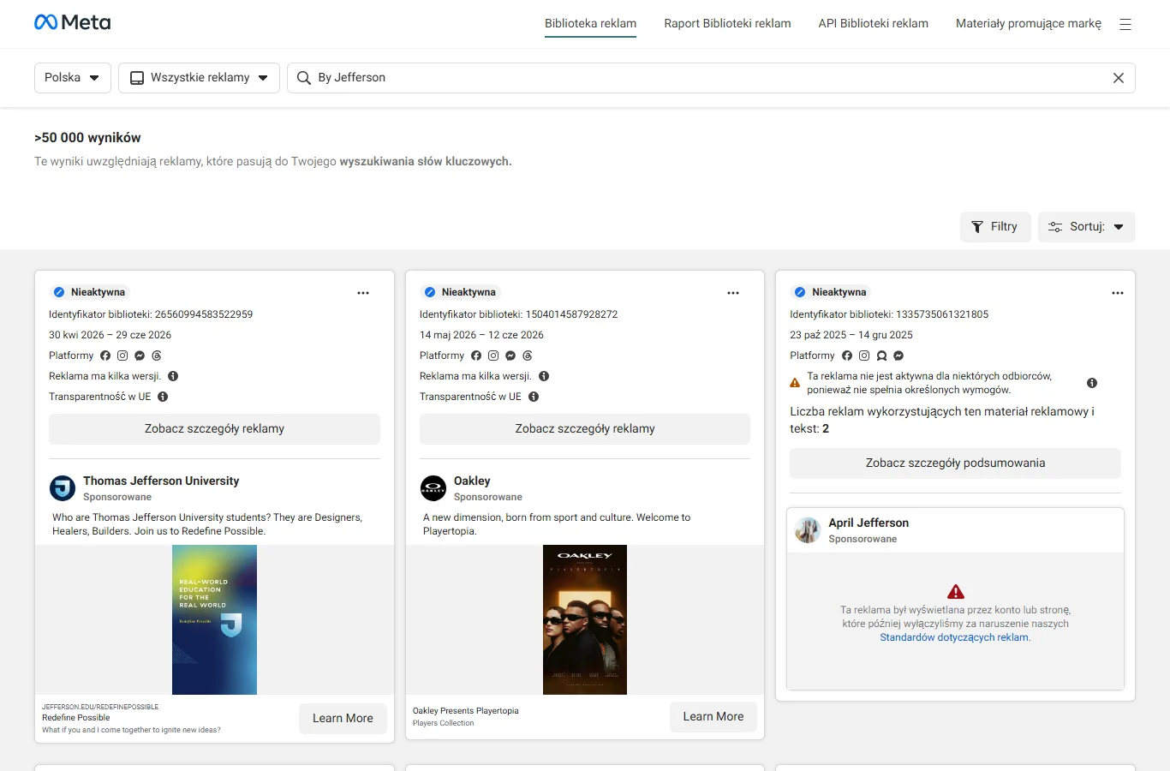This screenshot has width=1170, height=771.
Task: Switch to the 'Biblioteka reklam' tab
Action: [x=591, y=24]
